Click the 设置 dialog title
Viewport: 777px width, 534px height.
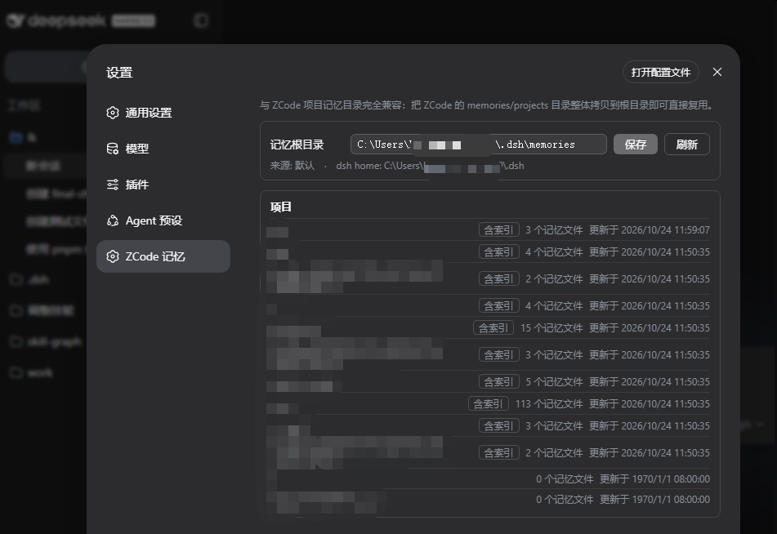click(119, 73)
